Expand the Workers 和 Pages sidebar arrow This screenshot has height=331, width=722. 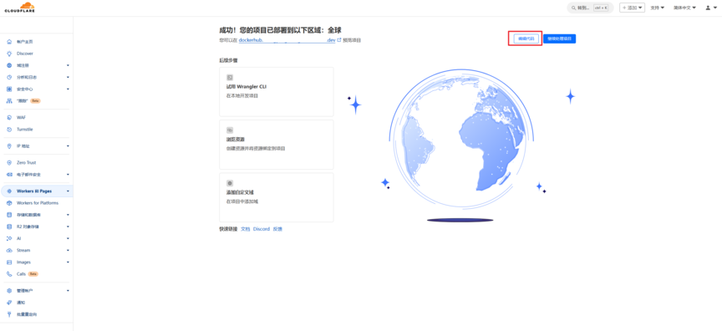tap(68, 191)
